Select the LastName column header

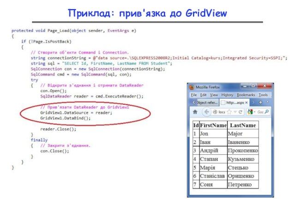click(x=243, y=125)
